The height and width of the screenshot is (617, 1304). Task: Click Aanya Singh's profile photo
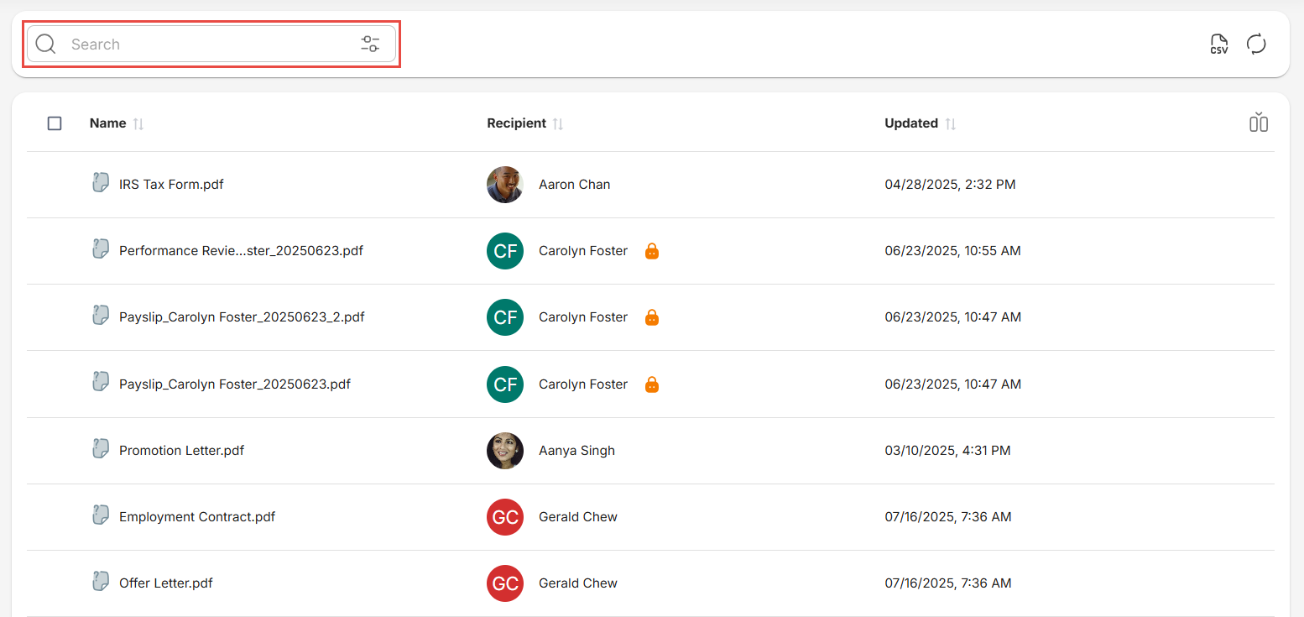tap(504, 451)
